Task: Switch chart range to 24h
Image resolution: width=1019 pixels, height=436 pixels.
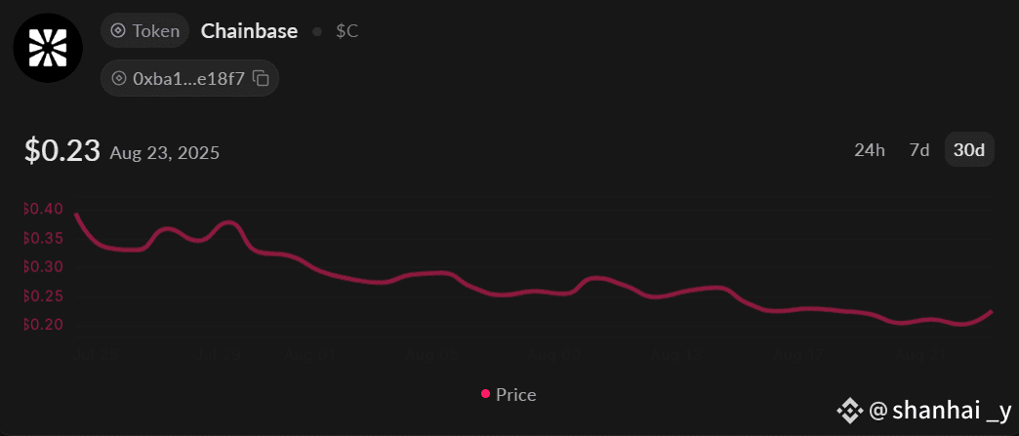Action: tap(869, 150)
